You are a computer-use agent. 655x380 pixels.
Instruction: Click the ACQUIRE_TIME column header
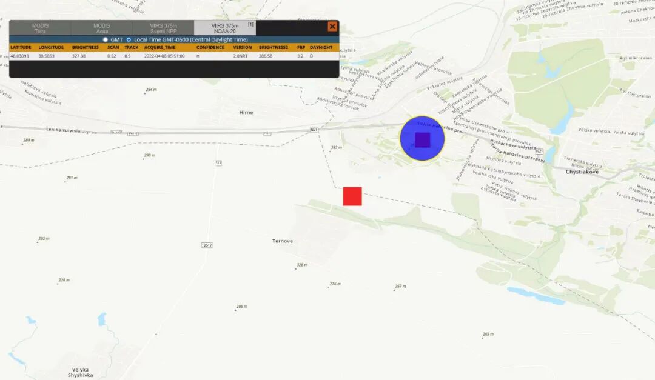click(160, 48)
